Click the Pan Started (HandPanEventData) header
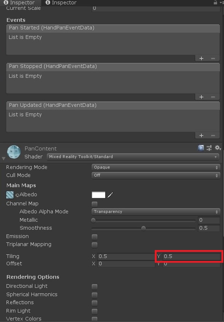Image resolution: width=224 pixels, height=322 pixels. point(113,28)
